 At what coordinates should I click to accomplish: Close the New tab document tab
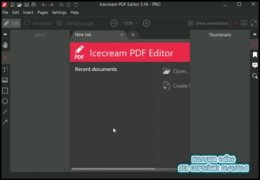click(122, 35)
